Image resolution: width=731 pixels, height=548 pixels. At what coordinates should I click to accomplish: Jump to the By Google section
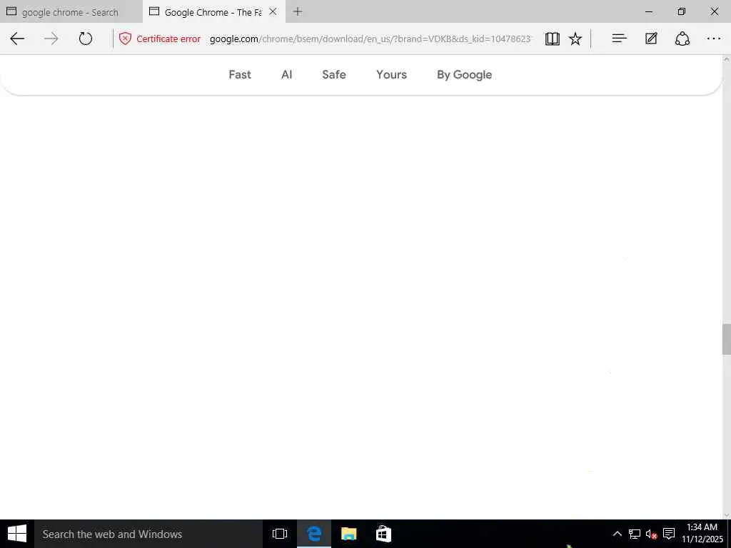click(x=464, y=74)
